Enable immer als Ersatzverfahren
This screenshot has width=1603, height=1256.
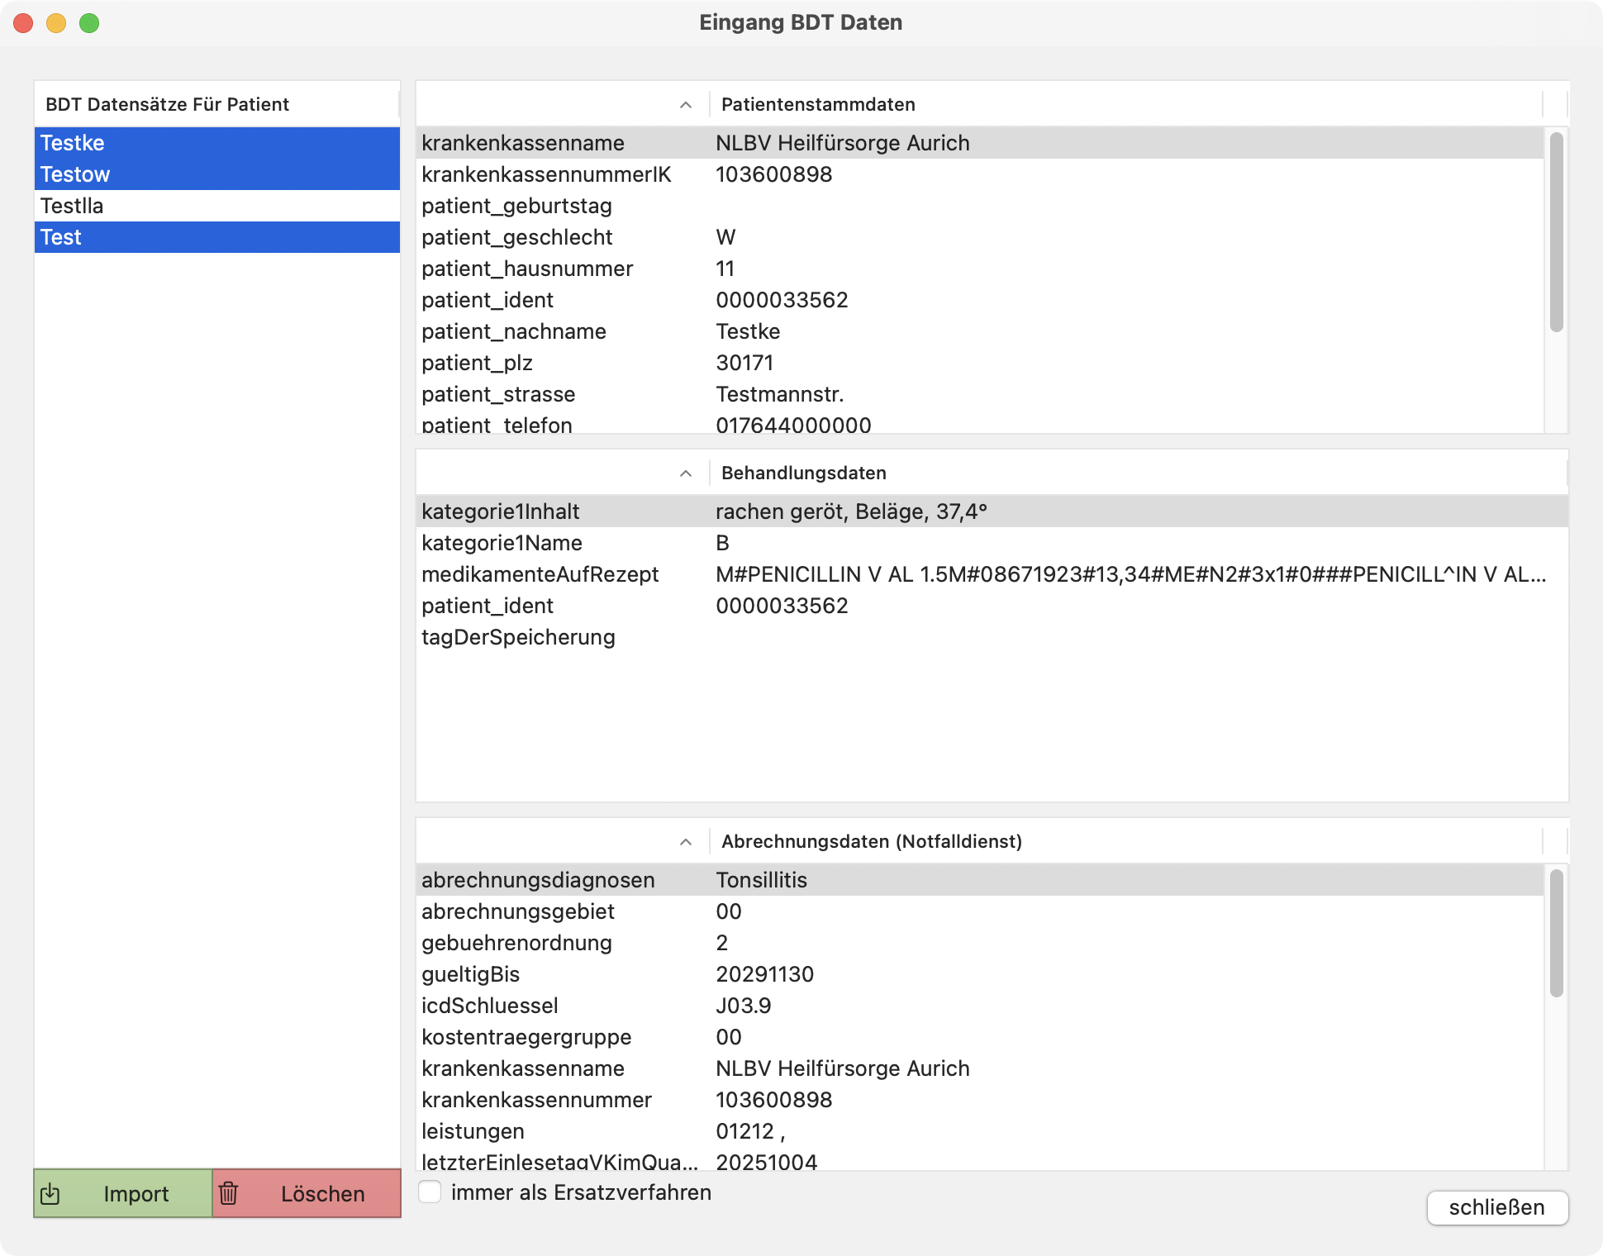430,1192
